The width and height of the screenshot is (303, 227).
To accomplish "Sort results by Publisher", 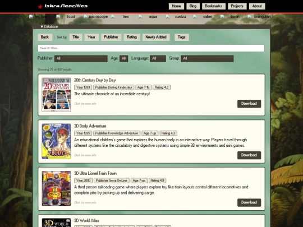I will click(111, 37).
